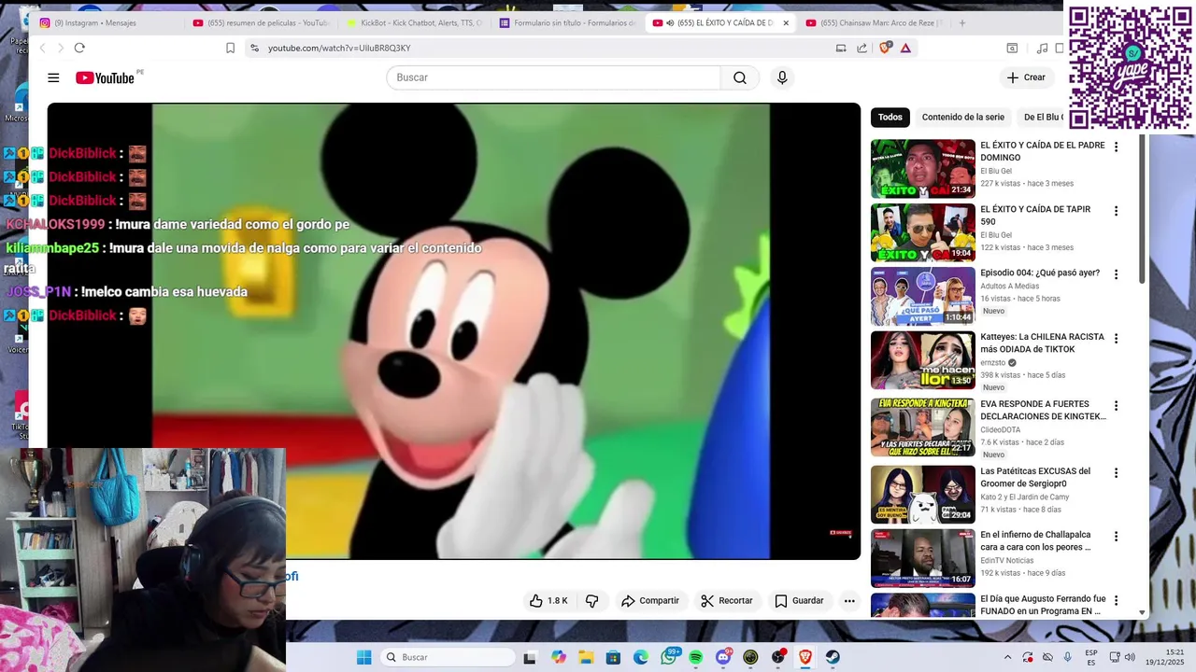This screenshot has height=672, width=1196.
Task: Select the Contenido de la serie chip
Action: [x=962, y=118]
